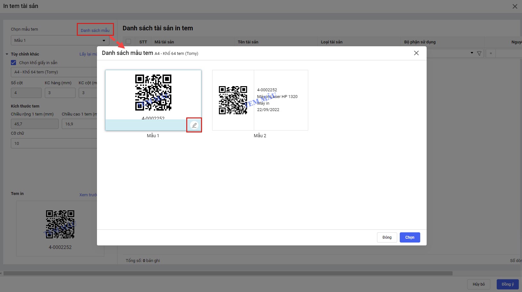Screen dimensions: 522x292
Task: Collapse the Tùy chỉnh khác section
Action: tap(7, 54)
